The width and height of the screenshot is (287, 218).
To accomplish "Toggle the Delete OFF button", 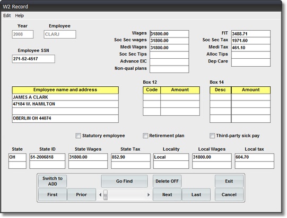I will (x=167, y=181).
